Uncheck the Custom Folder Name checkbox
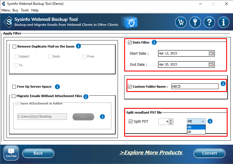The width and height of the screenshot is (233, 164). [x=130, y=87]
